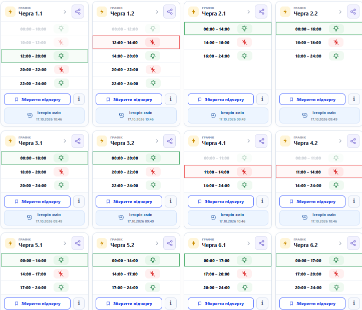This screenshot has height=310, width=362.
Task: Select 17:00 – 24:00 row in Черга 5.2
Action: pos(136,287)
